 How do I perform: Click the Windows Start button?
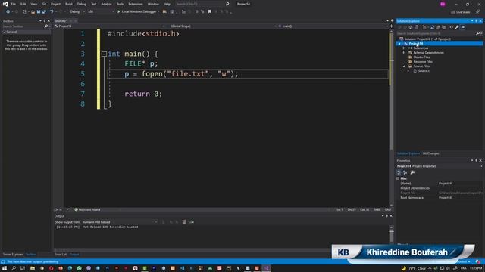5,268
